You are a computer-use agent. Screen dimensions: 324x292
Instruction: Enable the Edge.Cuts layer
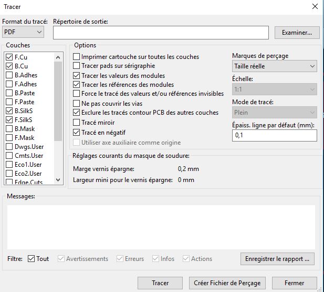(9, 181)
